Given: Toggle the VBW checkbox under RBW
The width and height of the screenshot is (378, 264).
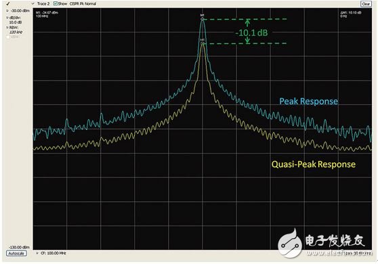Looking at the screenshot, I should (8, 37).
